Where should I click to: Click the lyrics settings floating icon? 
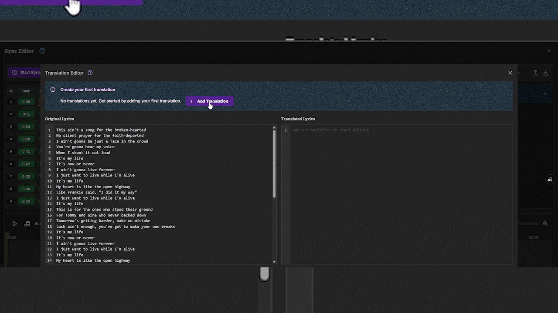tap(550, 180)
